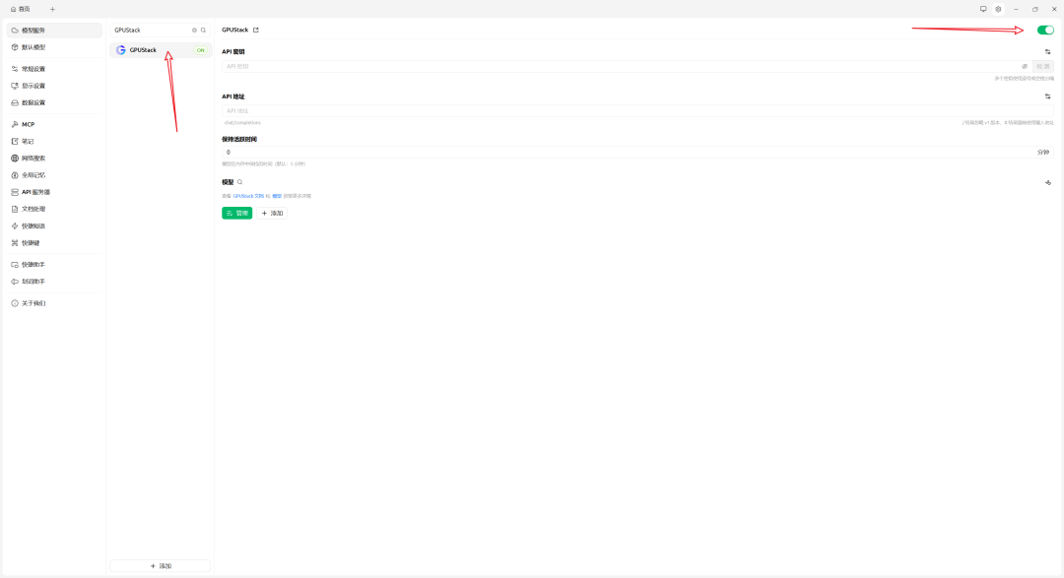1064x578 pixels.
Task: Toggle API key visibility eye icon
Action: point(1025,66)
